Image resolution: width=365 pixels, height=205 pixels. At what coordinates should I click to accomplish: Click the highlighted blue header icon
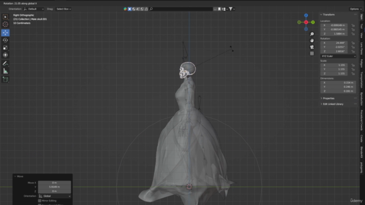point(129,9)
